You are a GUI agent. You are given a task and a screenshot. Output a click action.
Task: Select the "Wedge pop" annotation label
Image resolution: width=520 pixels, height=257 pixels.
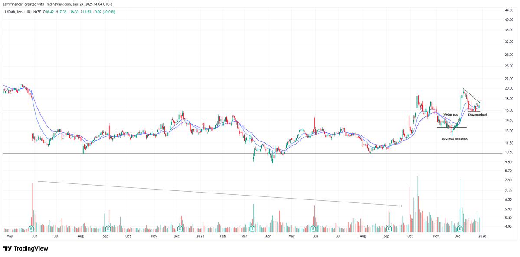pyautogui.click(x=451, y=114)
